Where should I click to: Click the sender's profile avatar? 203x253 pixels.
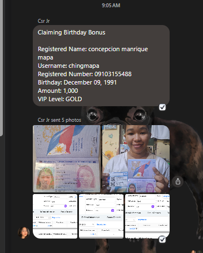coord(24,232)
